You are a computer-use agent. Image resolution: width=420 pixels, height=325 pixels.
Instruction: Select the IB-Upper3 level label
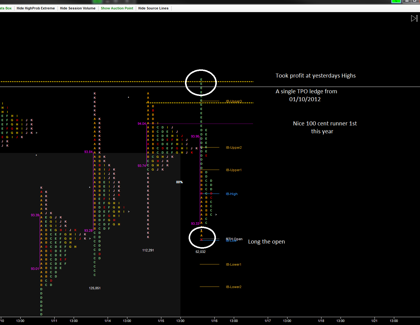(234, 101)
